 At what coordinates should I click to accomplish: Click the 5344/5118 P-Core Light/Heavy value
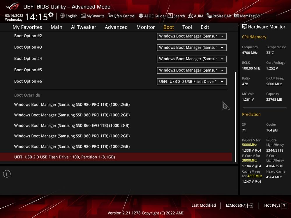coord(275,150)
